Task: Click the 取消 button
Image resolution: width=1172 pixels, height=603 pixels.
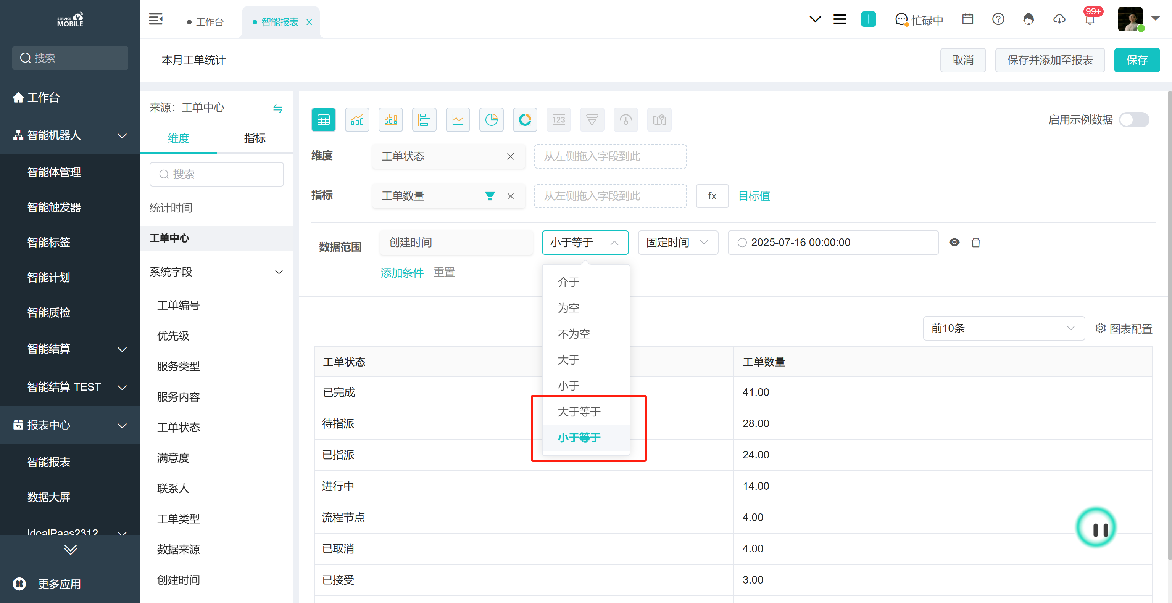Action: tap(963, 60)
